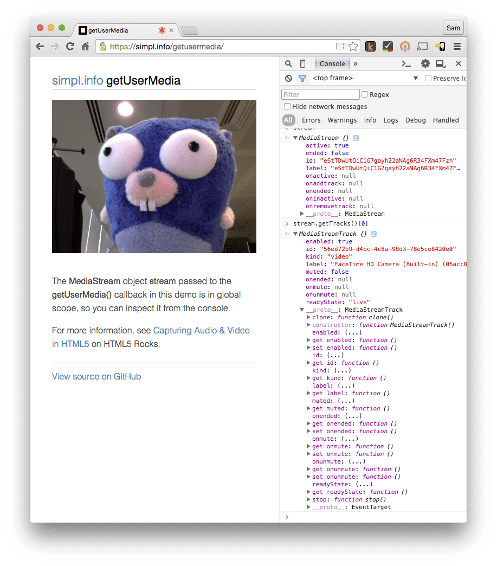Image resolution: width=497 pixels, height=566 pixels.
Task: Enable the Regex checkbox
Action: (x=365, y=94)
